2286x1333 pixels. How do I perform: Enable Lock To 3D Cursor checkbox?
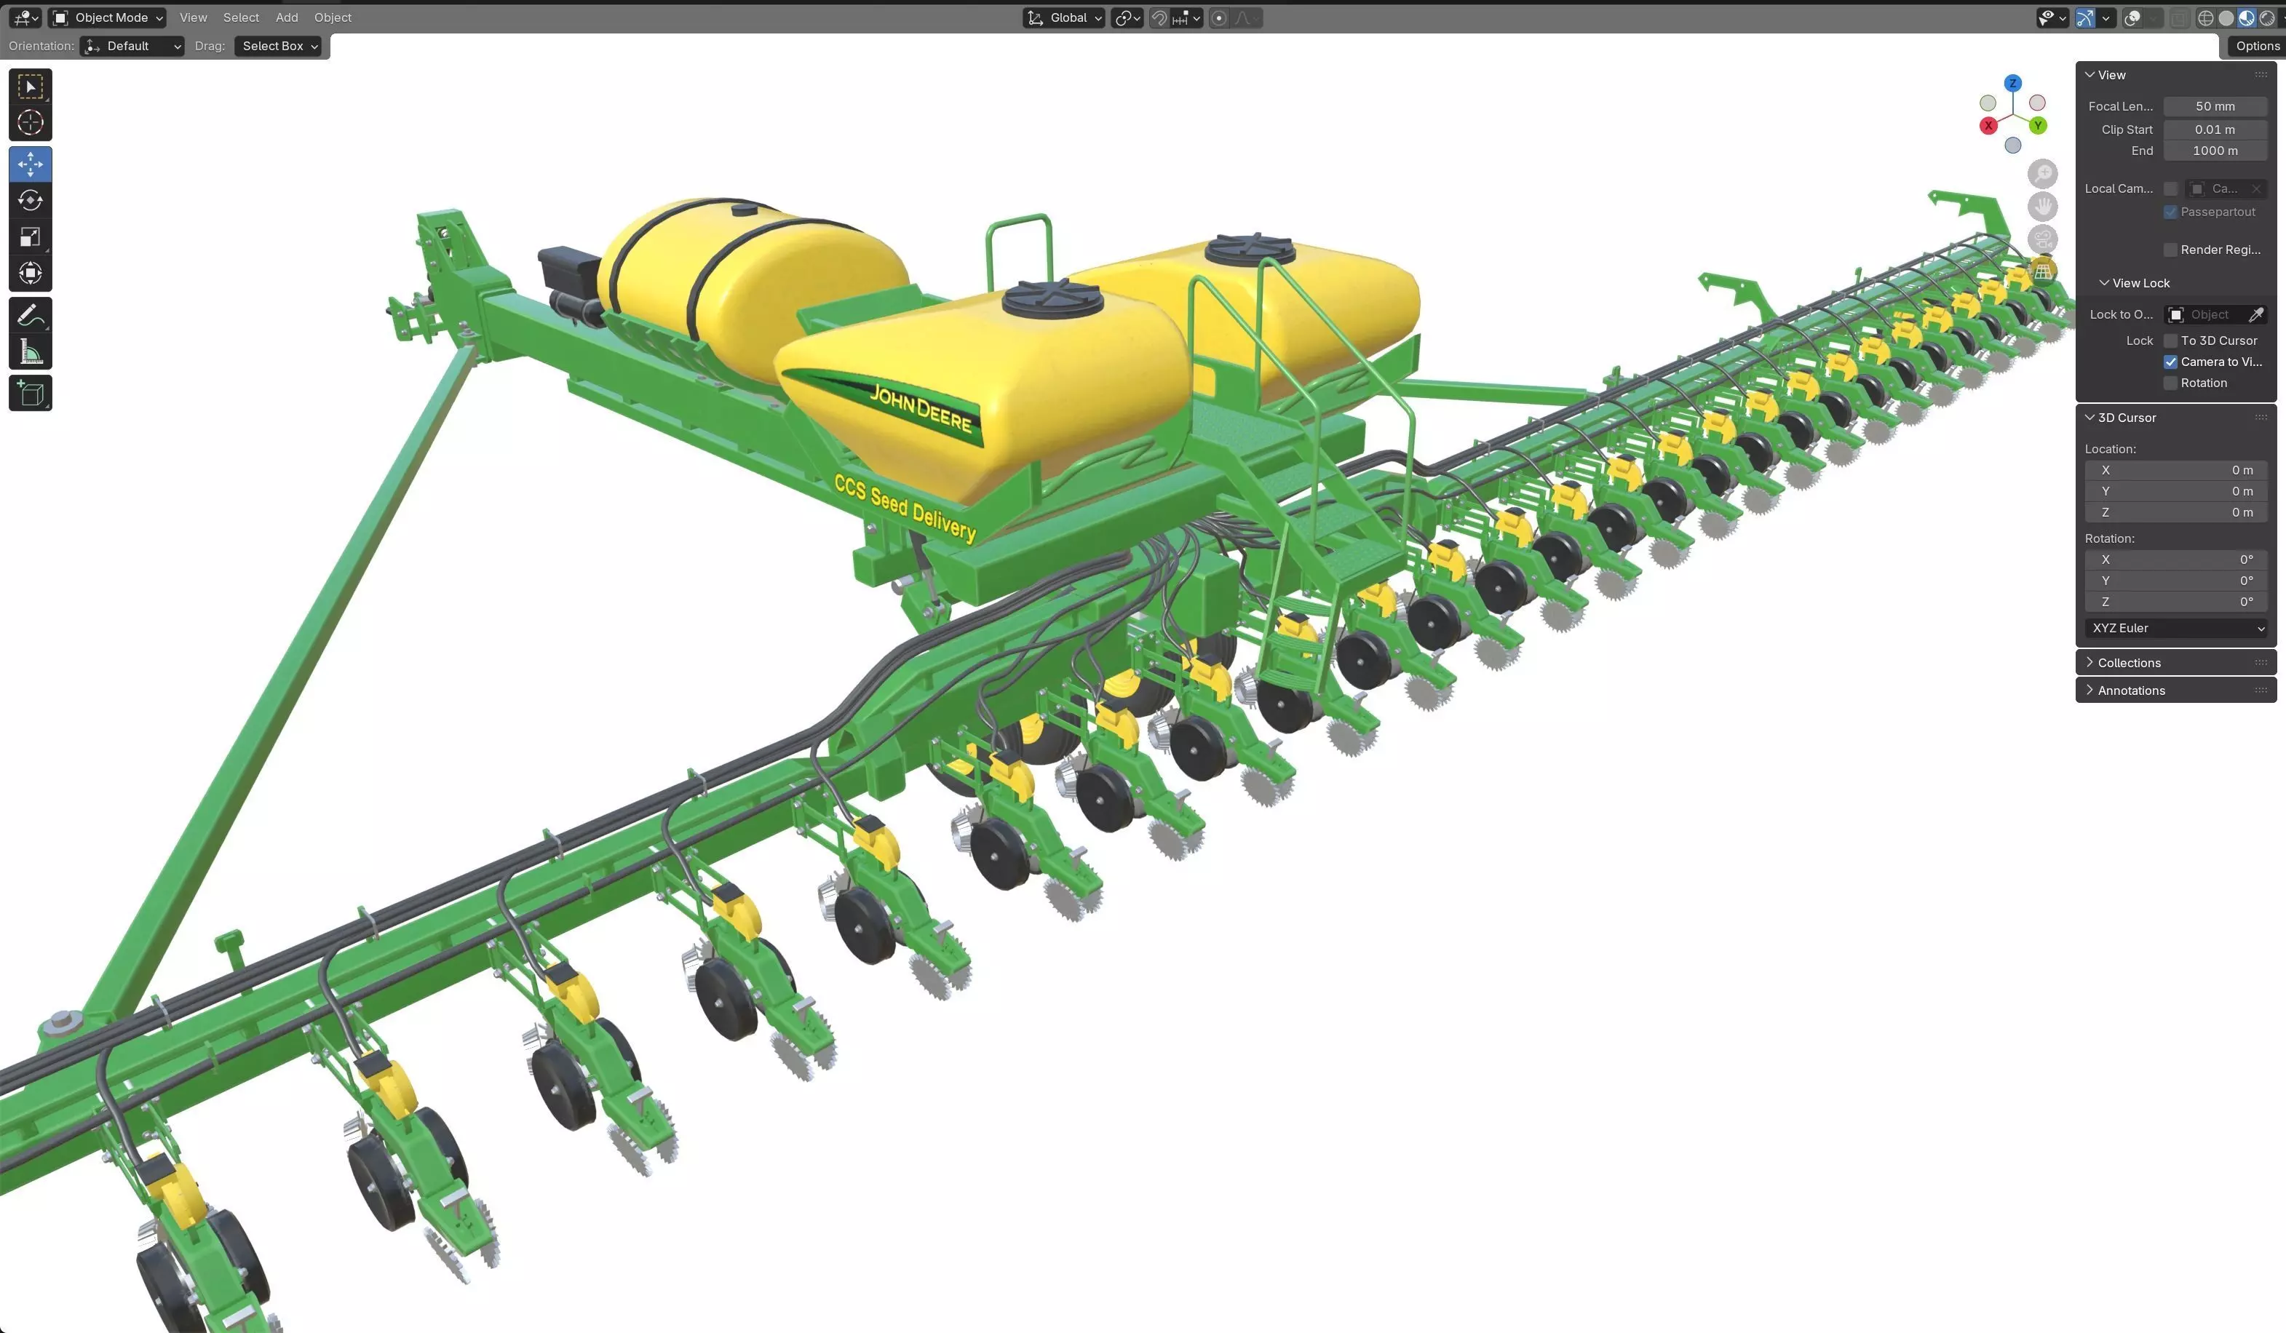(x=2171, y=341)
